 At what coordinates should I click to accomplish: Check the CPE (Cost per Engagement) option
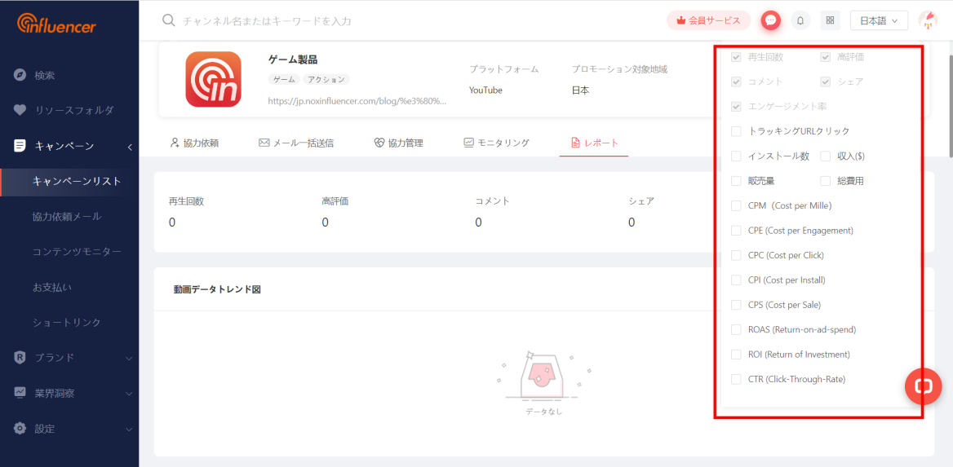point(736,231)
